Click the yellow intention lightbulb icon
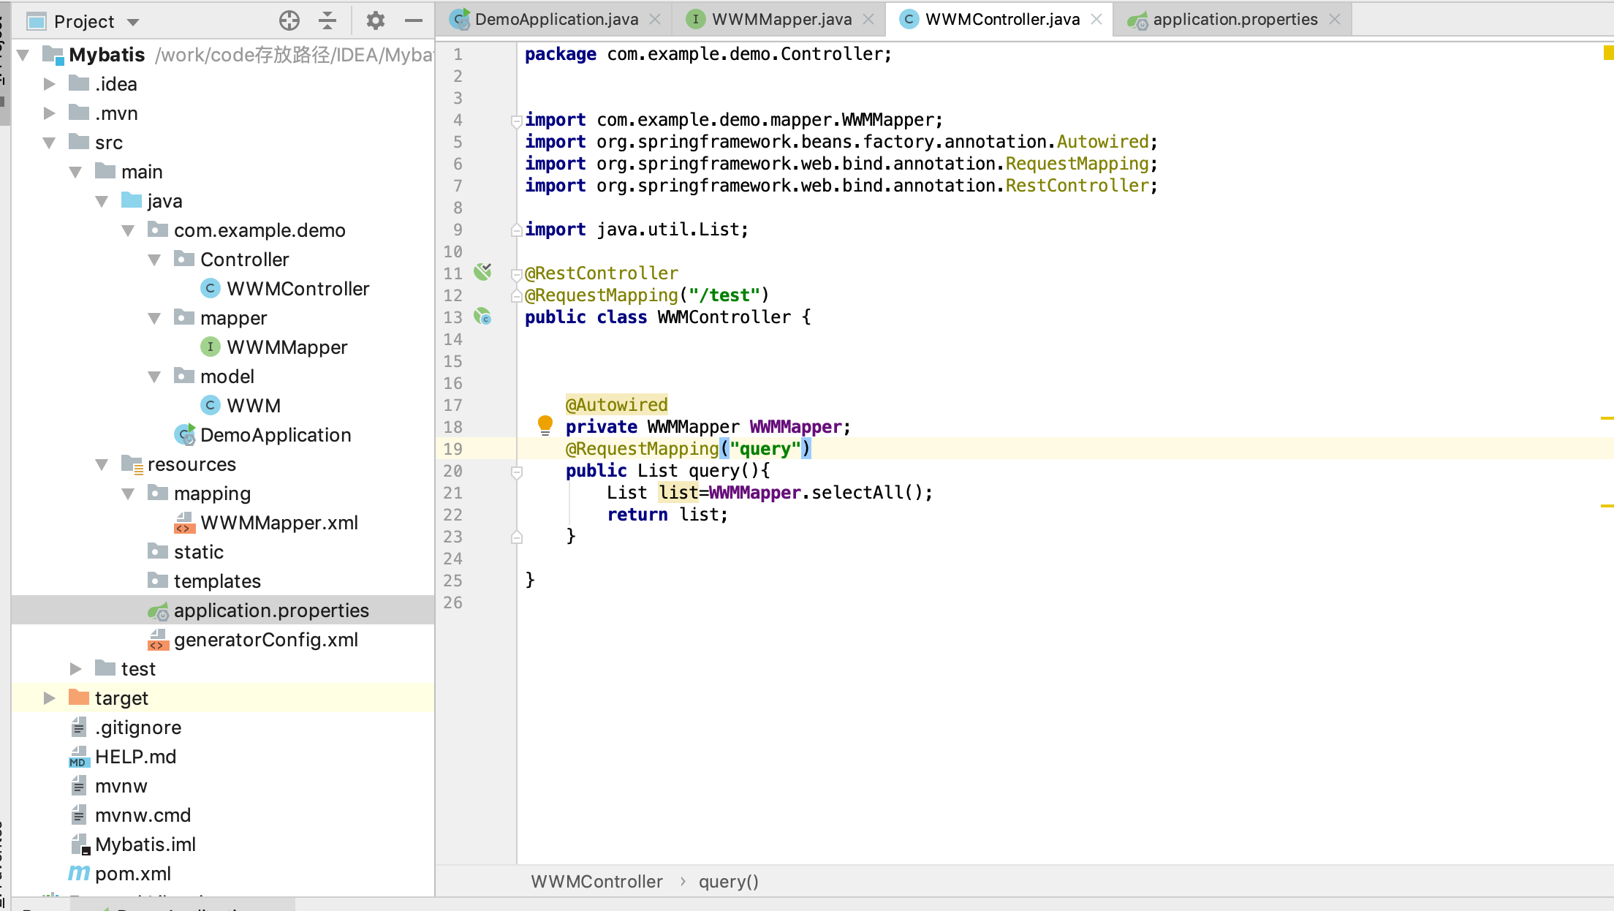The height and width of the screenshot is (911, 1614). [545, 424]
